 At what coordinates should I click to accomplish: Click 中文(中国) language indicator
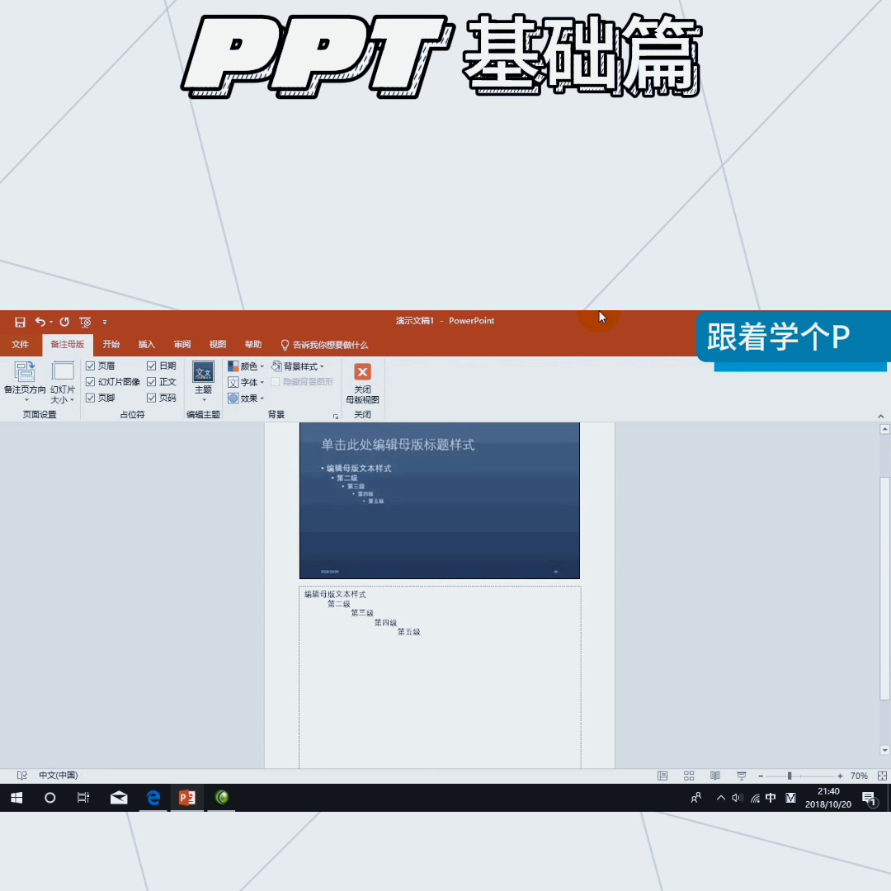point(58,775)
